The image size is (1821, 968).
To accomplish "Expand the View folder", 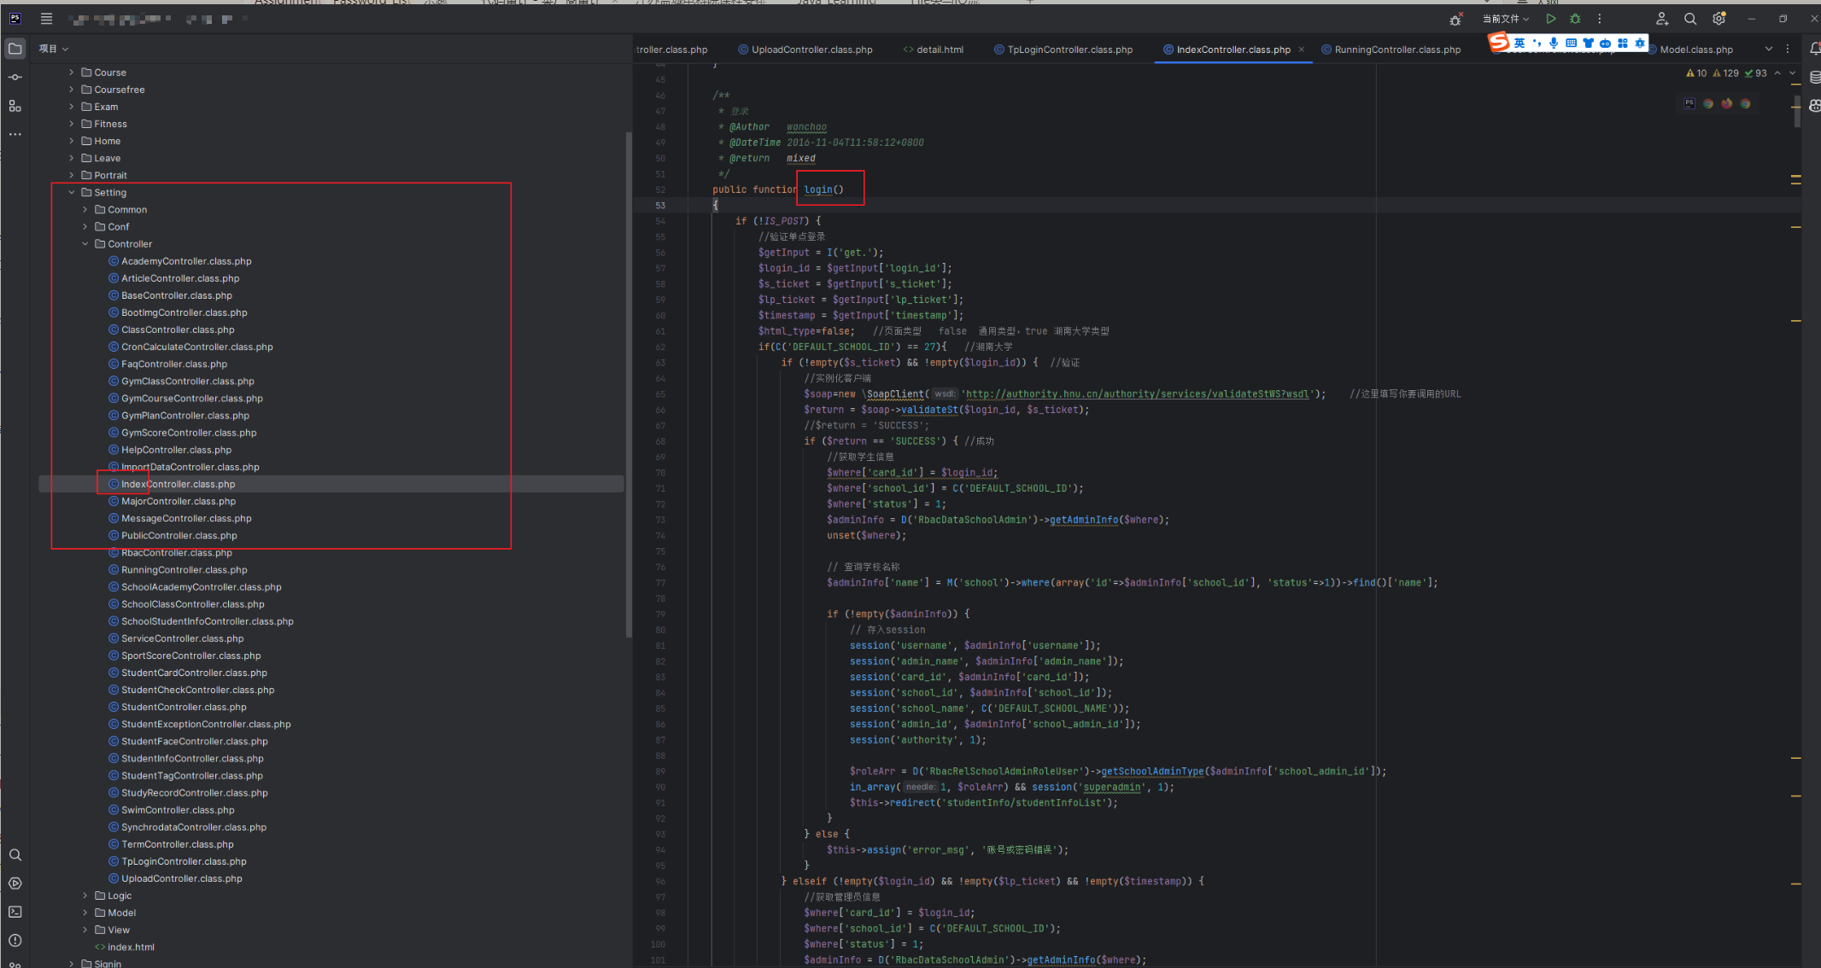I will [85, 930].
